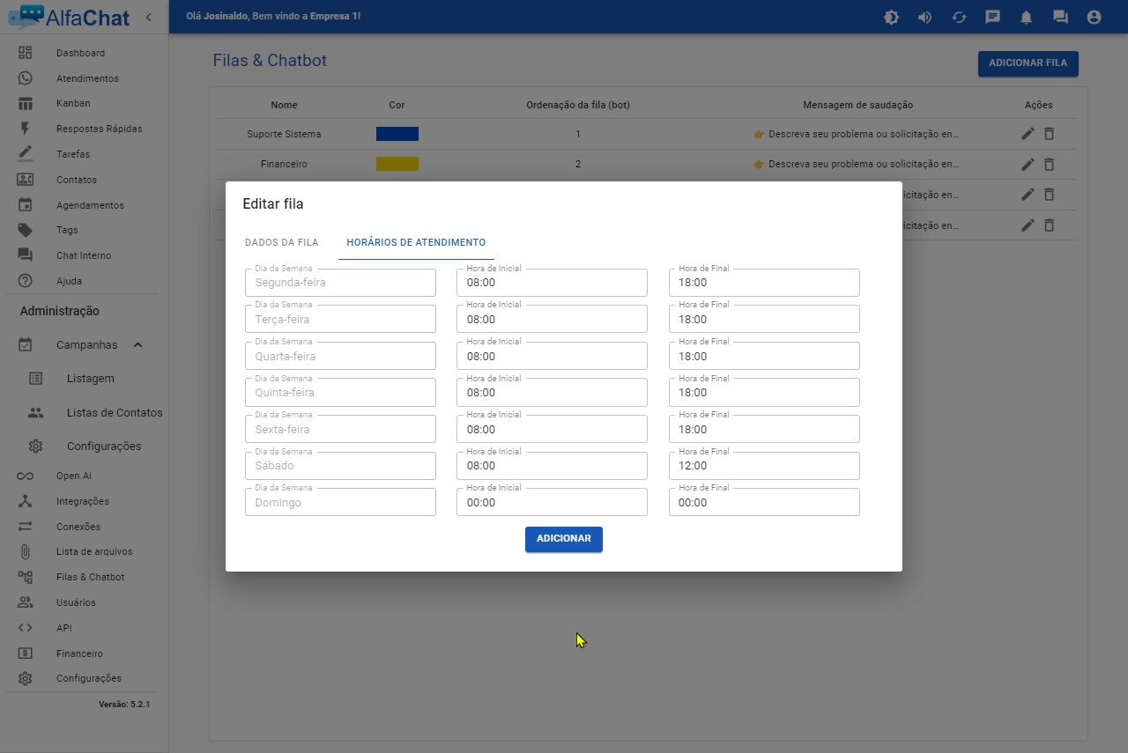
Task: Collapse the Campanhas submenu
Action: click(x=138, y=345)
